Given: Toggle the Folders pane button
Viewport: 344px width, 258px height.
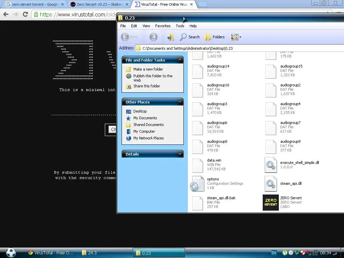Looking at the screenshot, I should (x=215, y=37).
